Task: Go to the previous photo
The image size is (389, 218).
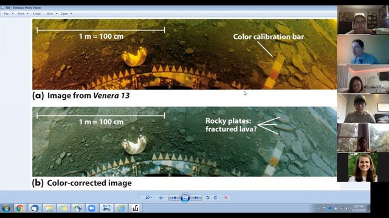Action: tap(174, 198)
